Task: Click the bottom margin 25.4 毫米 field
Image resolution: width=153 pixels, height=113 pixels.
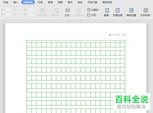Action: tap(26, 10)
